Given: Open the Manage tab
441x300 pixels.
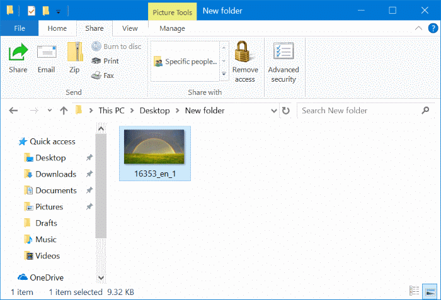Looking at the screenshot, I should point(172,28).
